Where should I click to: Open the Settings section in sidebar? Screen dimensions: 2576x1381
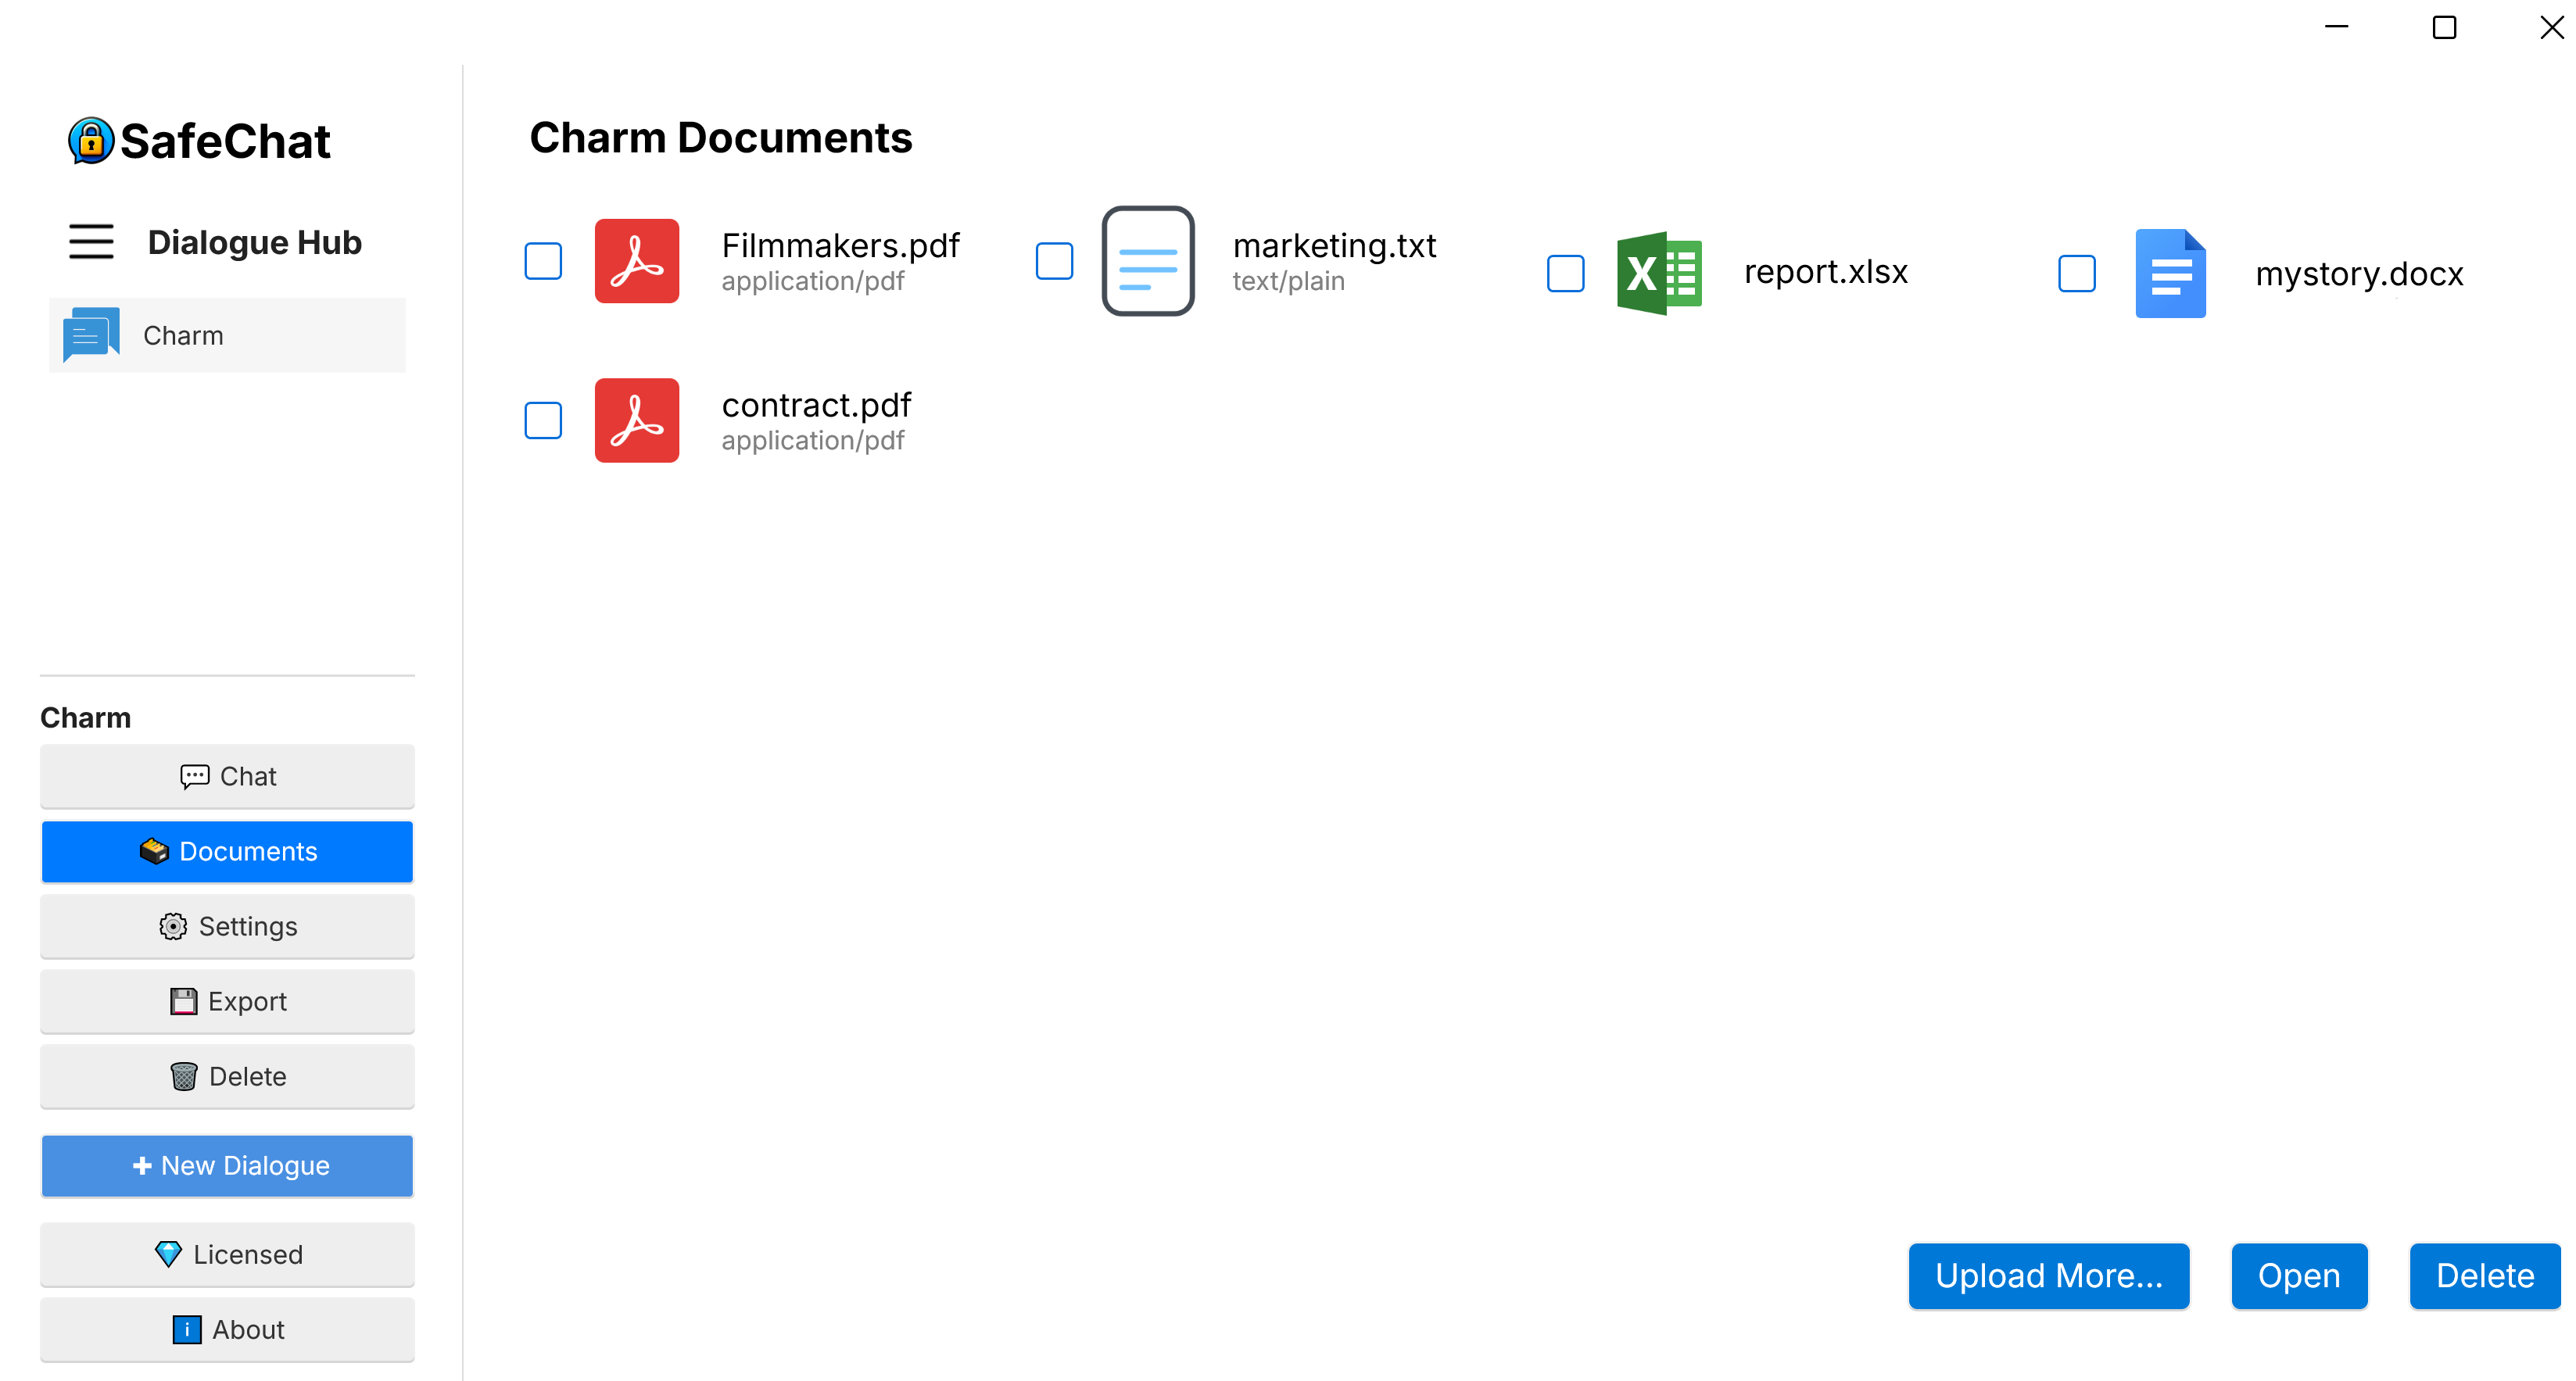click(227, 926)
